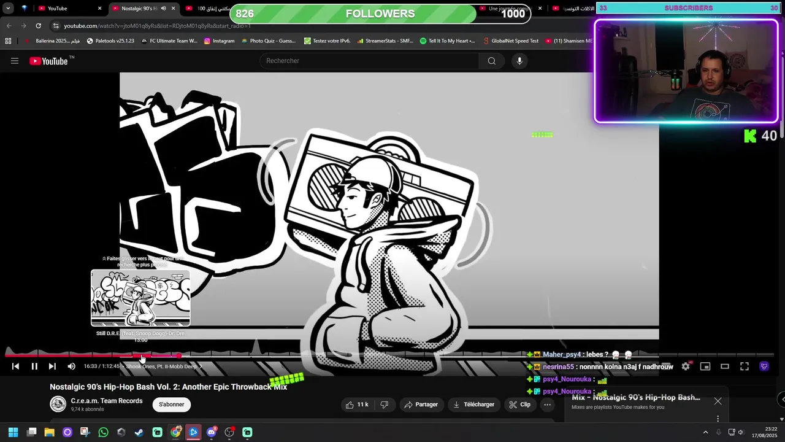Open the browser apps grid shortcut
The image size is (785, 442).
coord(8,41)
